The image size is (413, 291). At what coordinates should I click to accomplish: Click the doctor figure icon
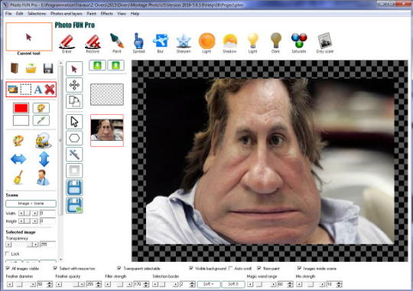[43, 177]
